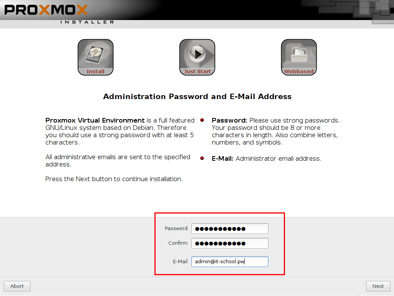Click the INSTALLER subtitle under the logo
The width and height of the screenshot is (394, 296).
pyautogui.click(x=87, y=22)
